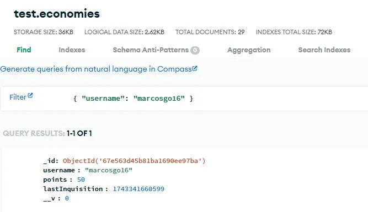This screenshot has width=368, height=212.
Task: Click the TOTAL DOCUMENTS: 29 statistic
Action: (x=210, y=32)
